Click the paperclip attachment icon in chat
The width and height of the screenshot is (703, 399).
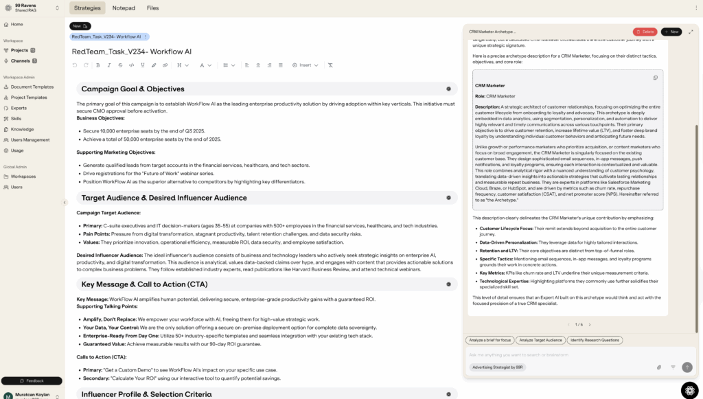[x=659, y=367]
